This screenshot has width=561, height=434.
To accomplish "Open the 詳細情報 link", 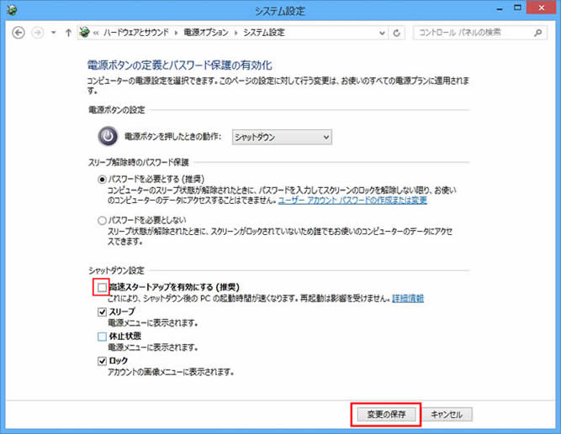I will click(x=408, y=298).
